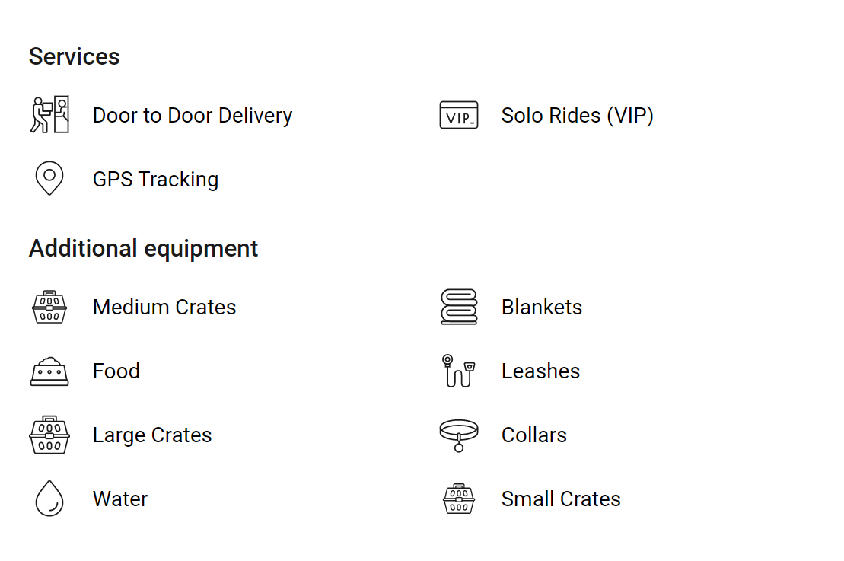Click the Leashes icon
Screen dimensions: 844x561
(x=459, y=371)
